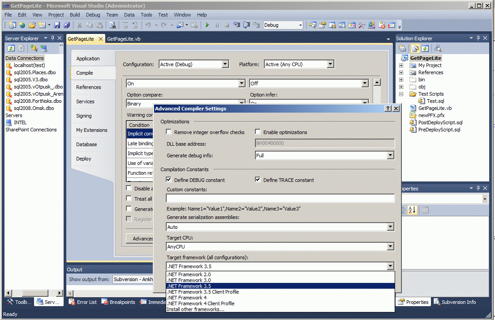Open Generate serialization assemblies Auto dropdown

pyautogui.click(x=391, y=227)
